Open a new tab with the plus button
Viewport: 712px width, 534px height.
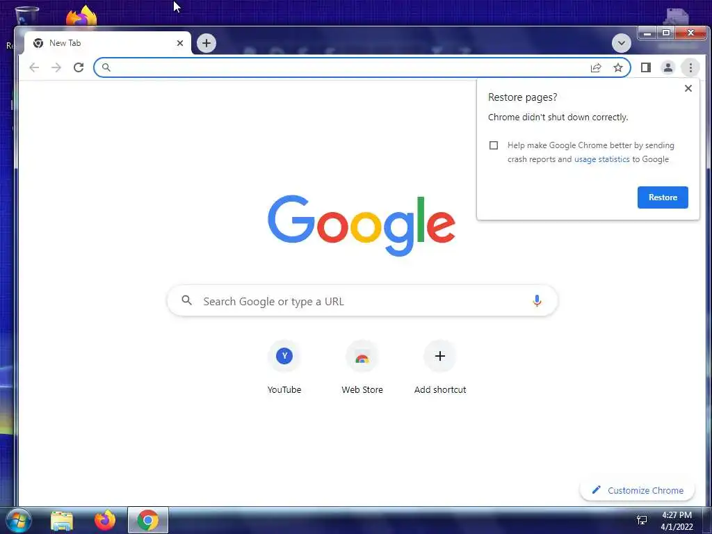pyautogui.click(x=207, y=43)
